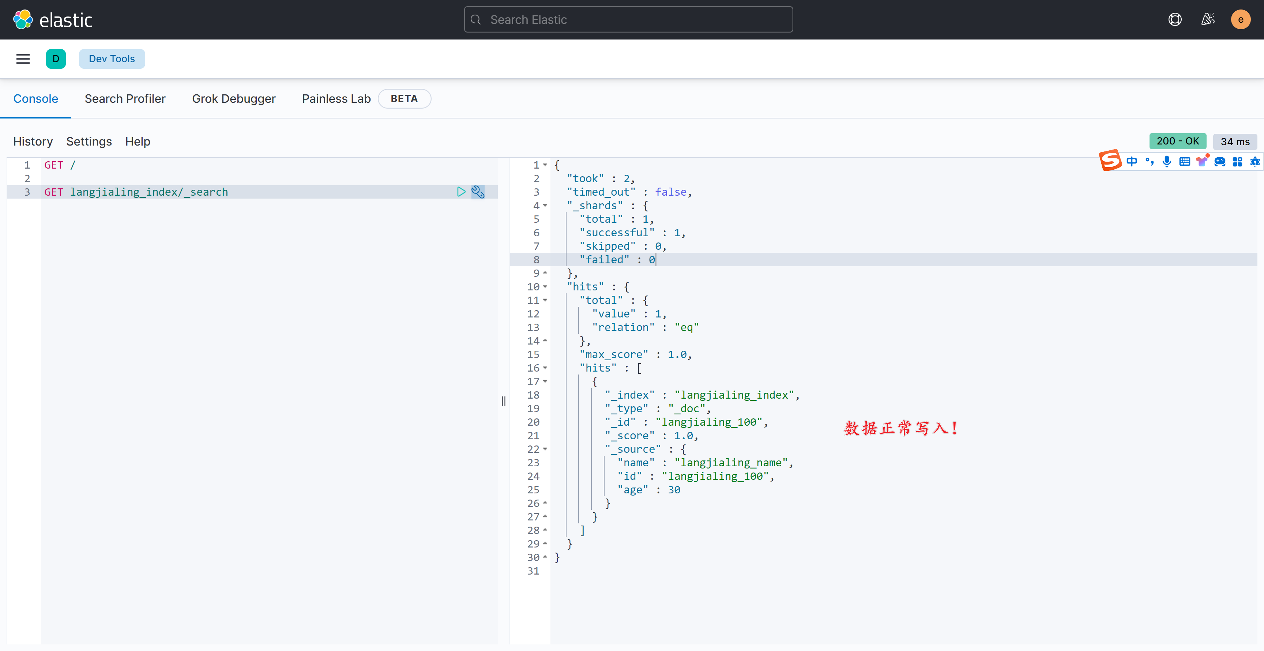Click the "successful" : 1 line
Image resolution: width=1264 pixels, height=651 pixels.
click(632, 233)
